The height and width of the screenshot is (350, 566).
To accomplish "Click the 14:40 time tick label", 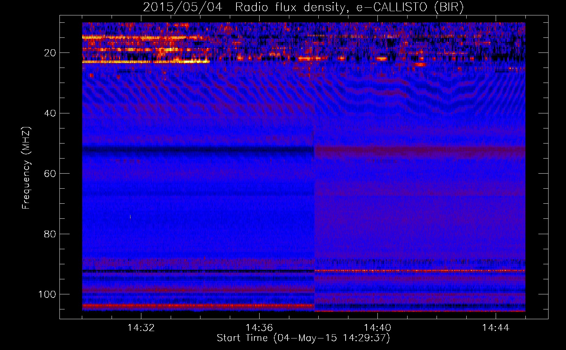I will coord(377,328).
